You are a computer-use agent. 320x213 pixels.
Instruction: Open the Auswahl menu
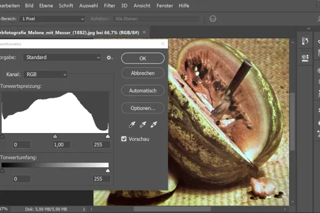point(89,6)
